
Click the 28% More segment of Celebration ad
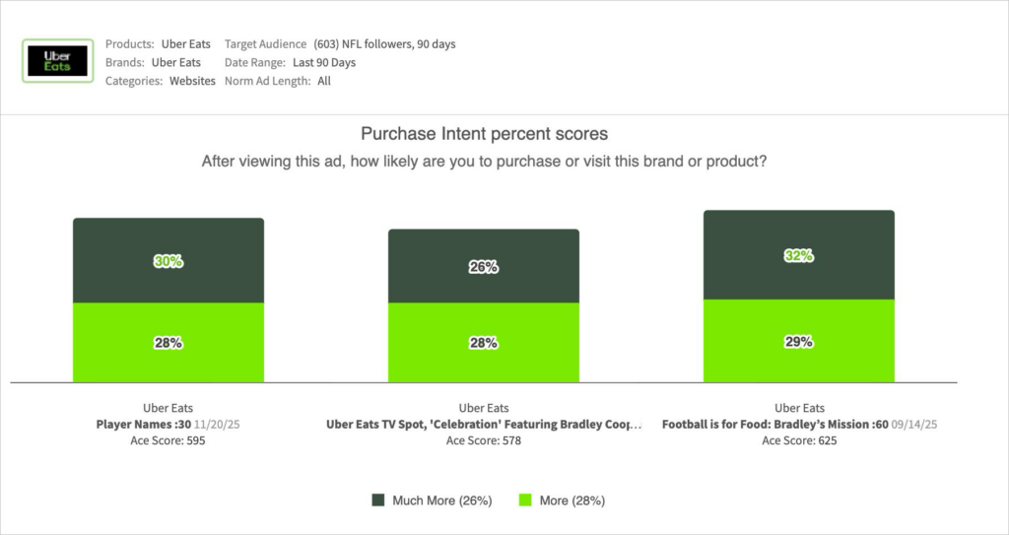pyautogui.click(x=484, y=343)
